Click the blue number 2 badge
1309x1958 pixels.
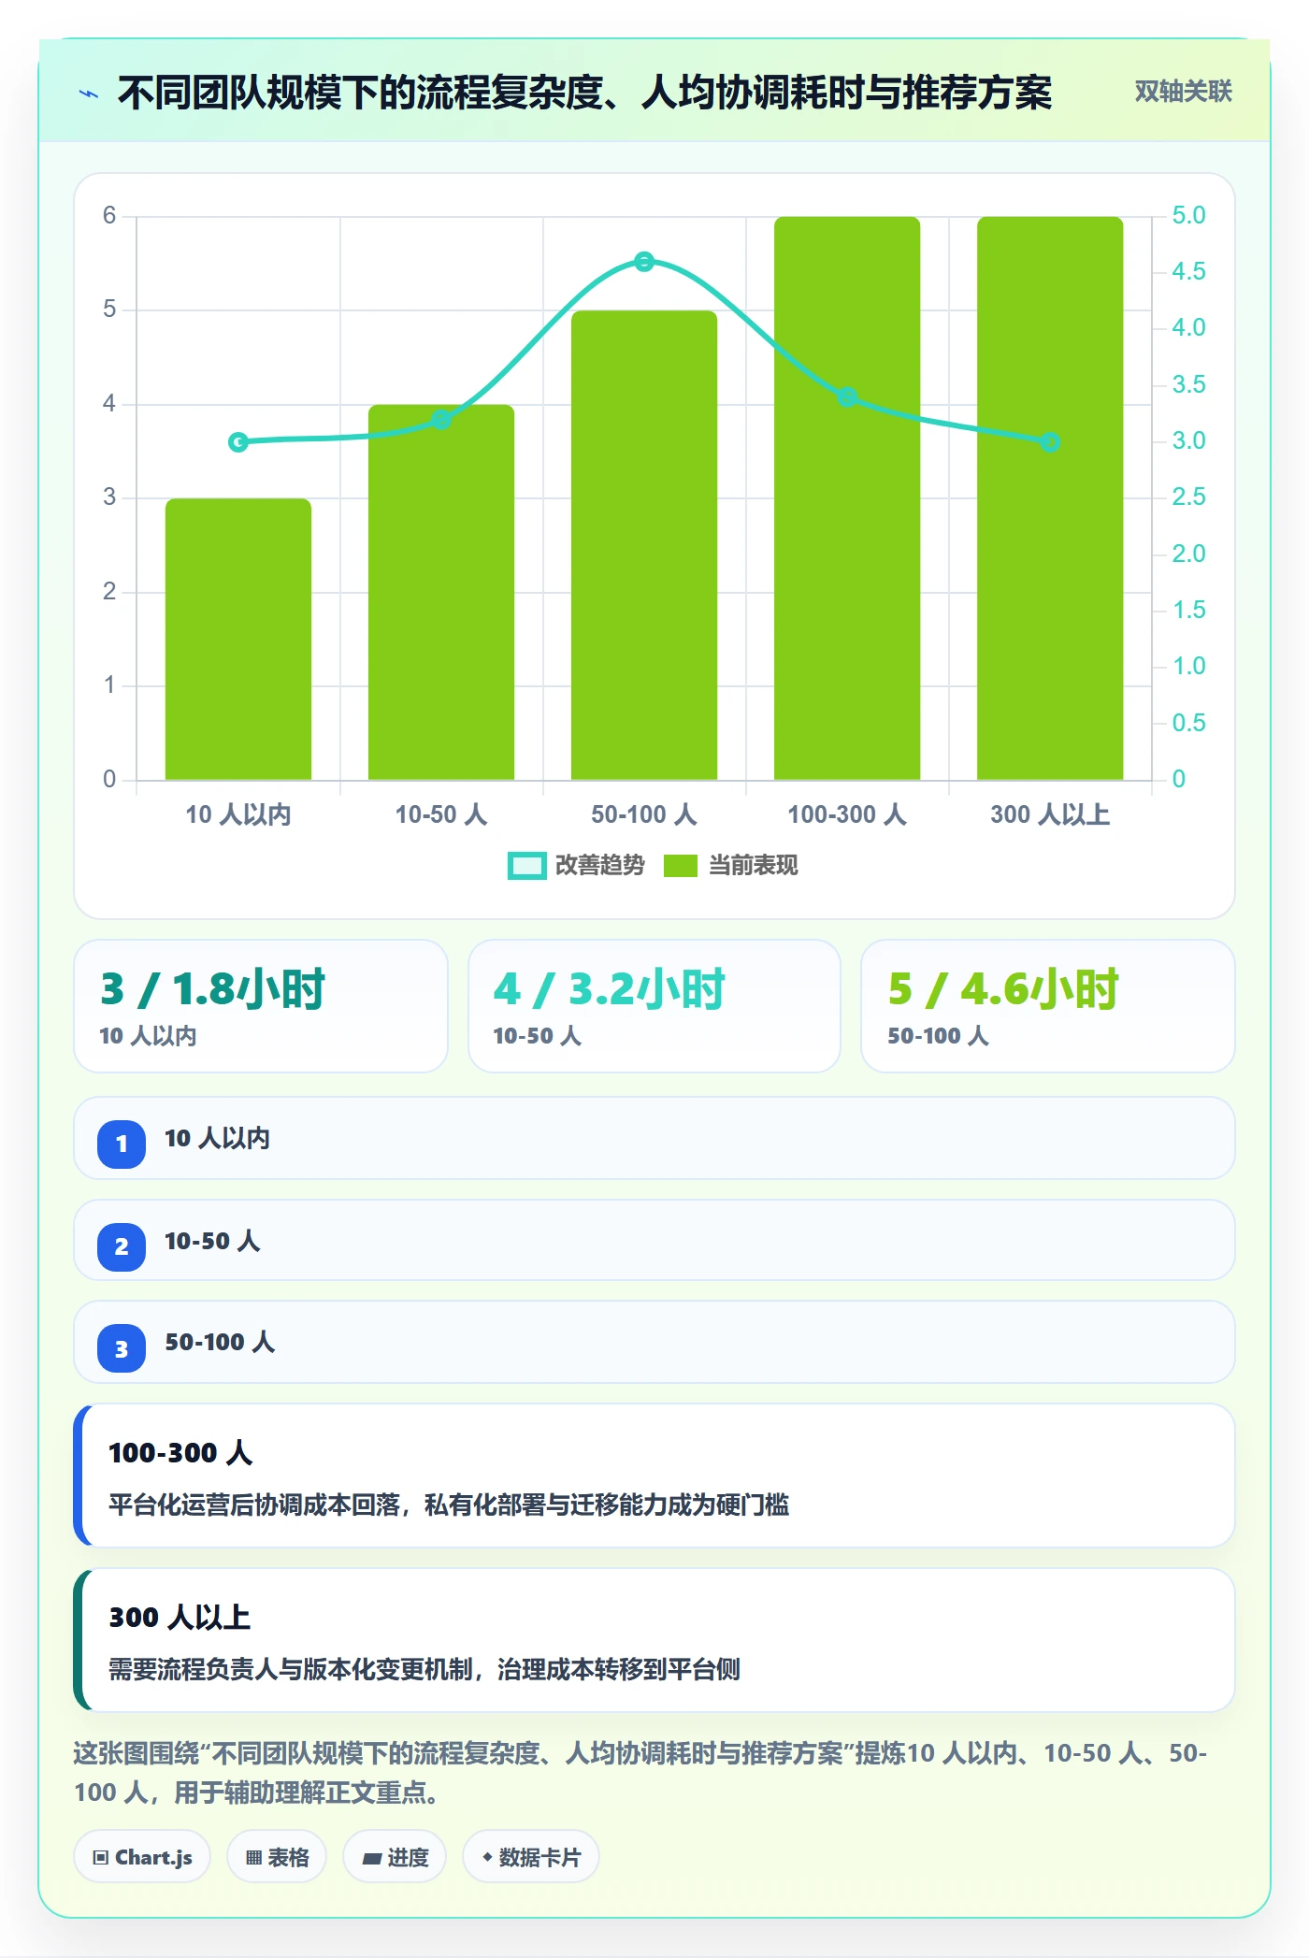(122, 1246)
